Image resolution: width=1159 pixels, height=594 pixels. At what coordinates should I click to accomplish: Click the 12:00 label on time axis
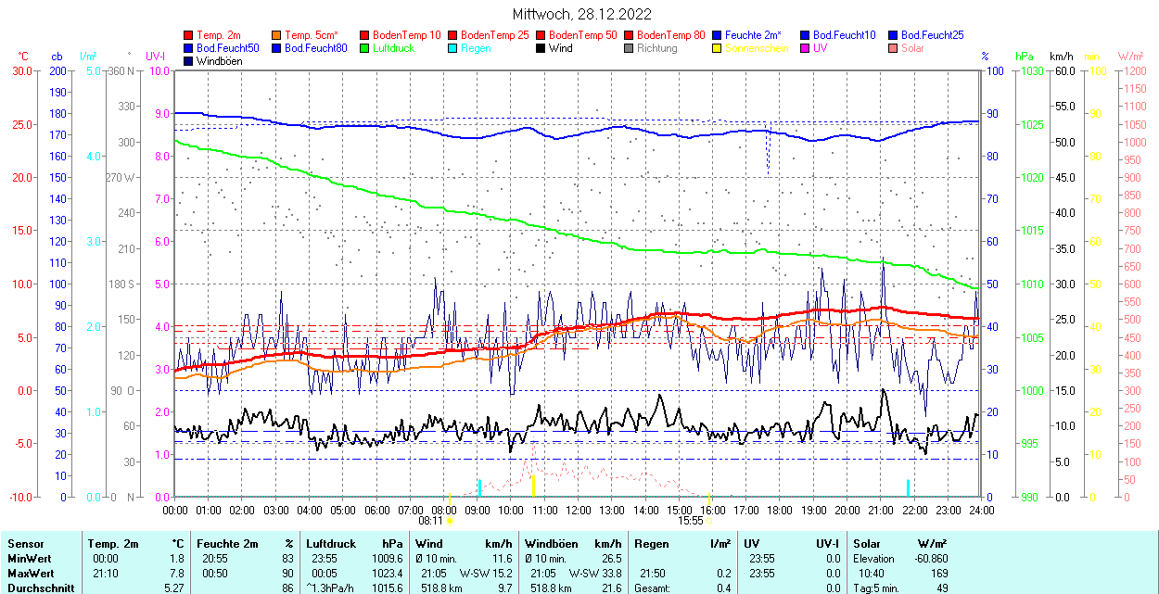pos(579,510)
